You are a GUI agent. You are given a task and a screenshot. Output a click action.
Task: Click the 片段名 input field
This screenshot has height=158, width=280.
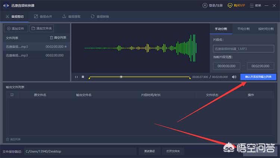(244, 48)
